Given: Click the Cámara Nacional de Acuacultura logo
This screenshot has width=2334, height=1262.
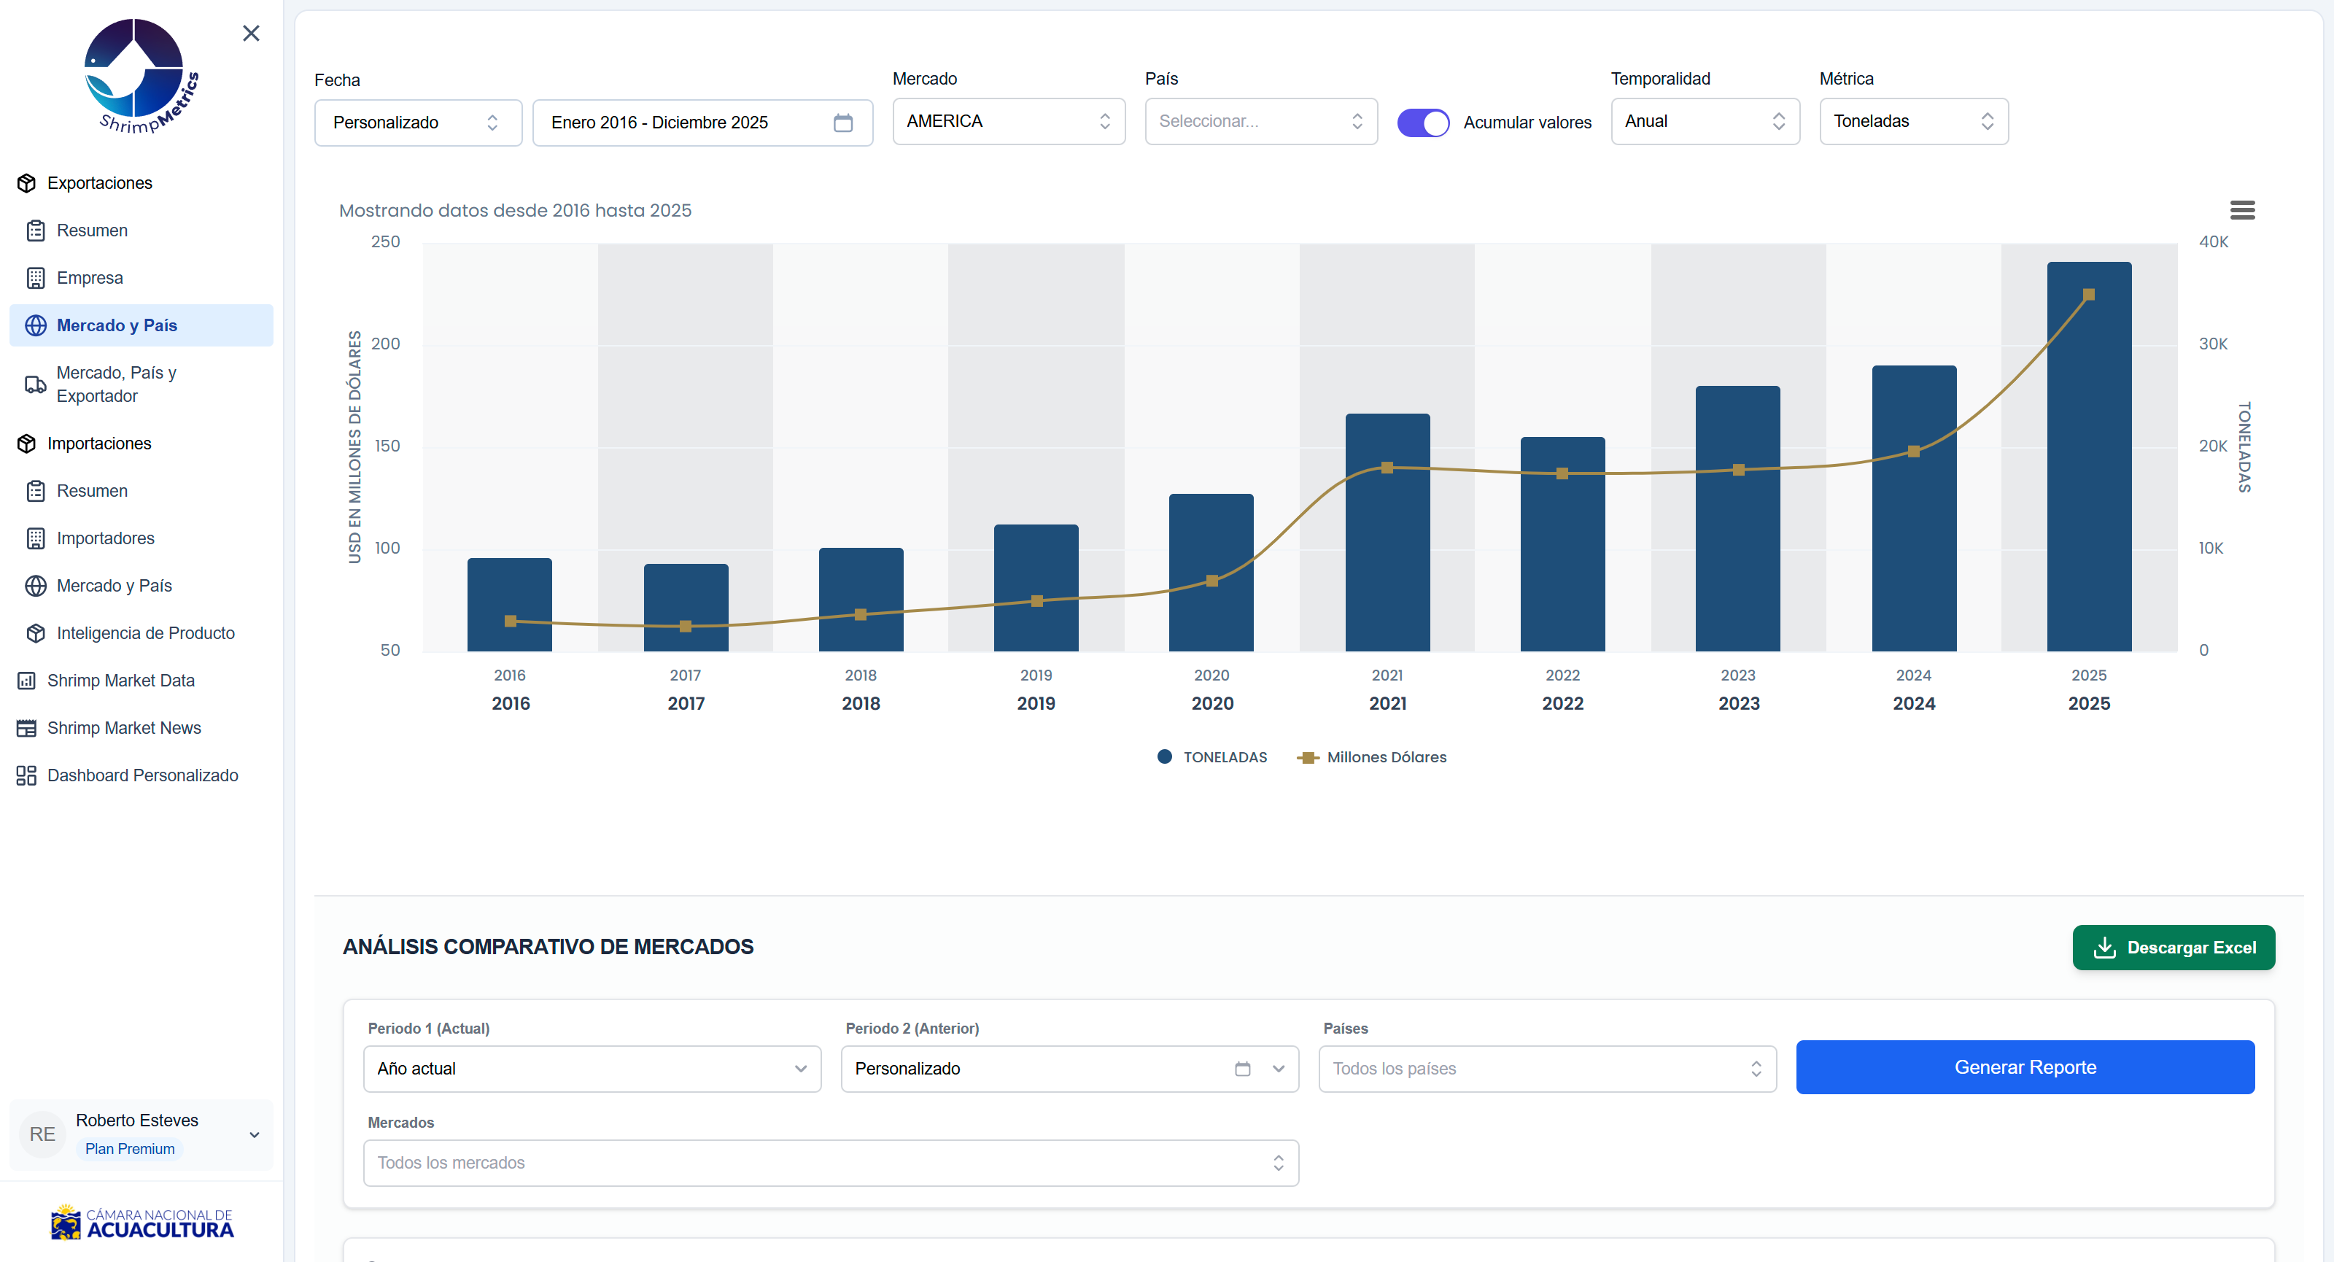Looking at the screenshot, I should tap(141, 1221).
